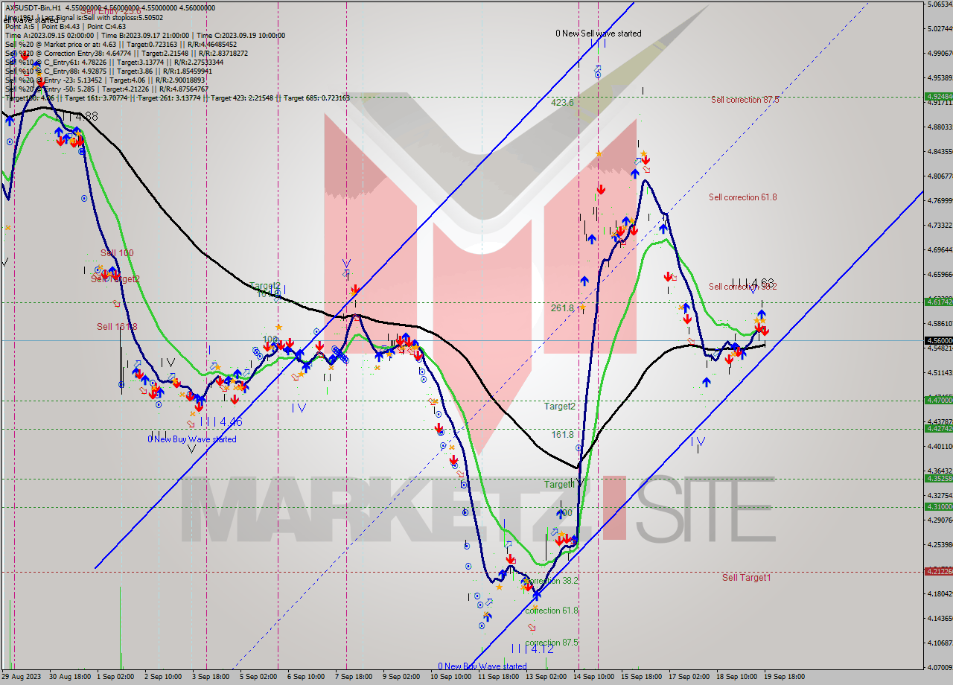Image resolution: width=953 pixels, height=685 pixels.
Task: Click the 'Target 161: 3.70774' targets line
Action: tap(177, 98)
